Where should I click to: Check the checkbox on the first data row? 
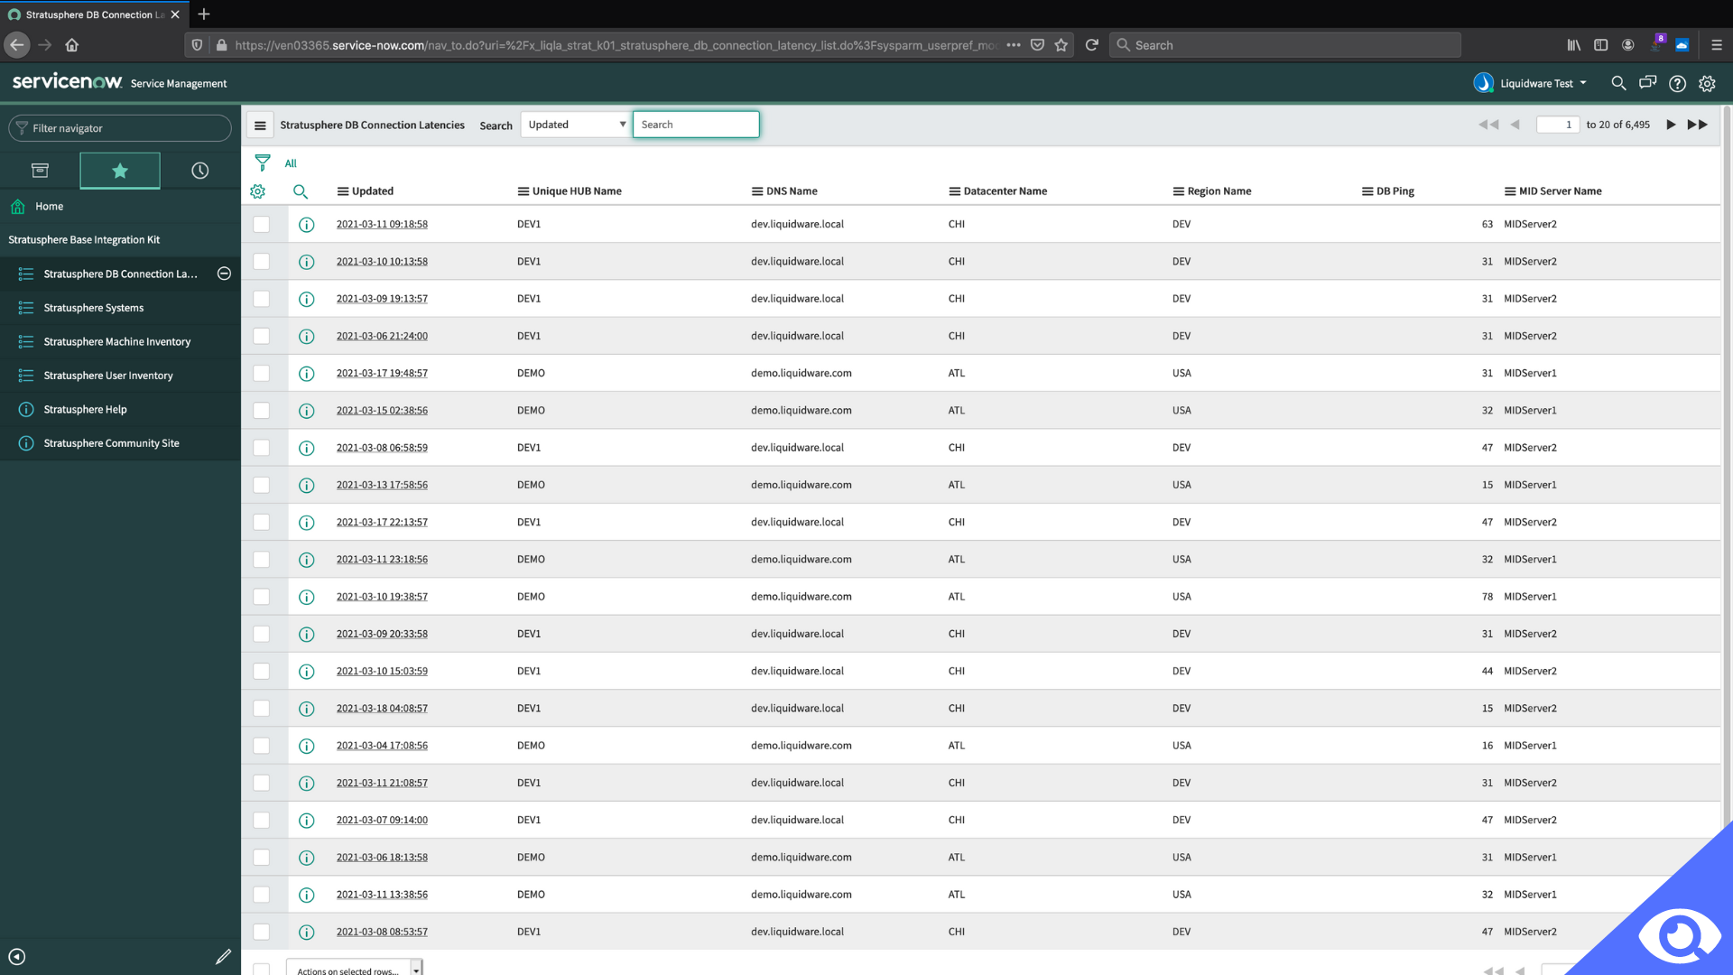[x=262, y=224]
